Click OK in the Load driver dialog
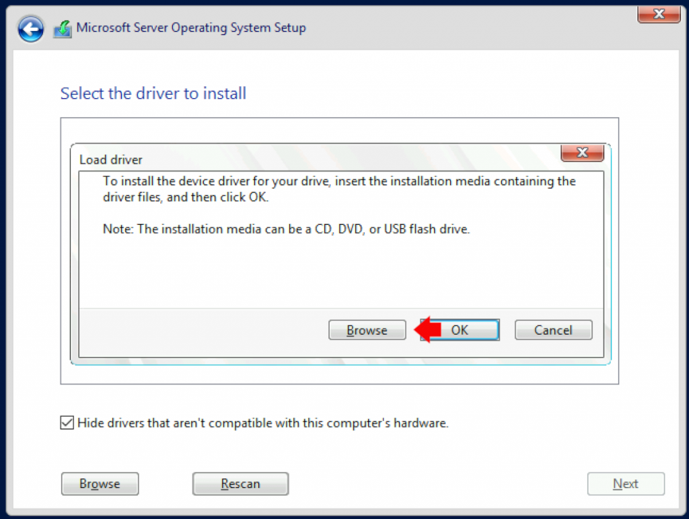 (x=460, y=330)
